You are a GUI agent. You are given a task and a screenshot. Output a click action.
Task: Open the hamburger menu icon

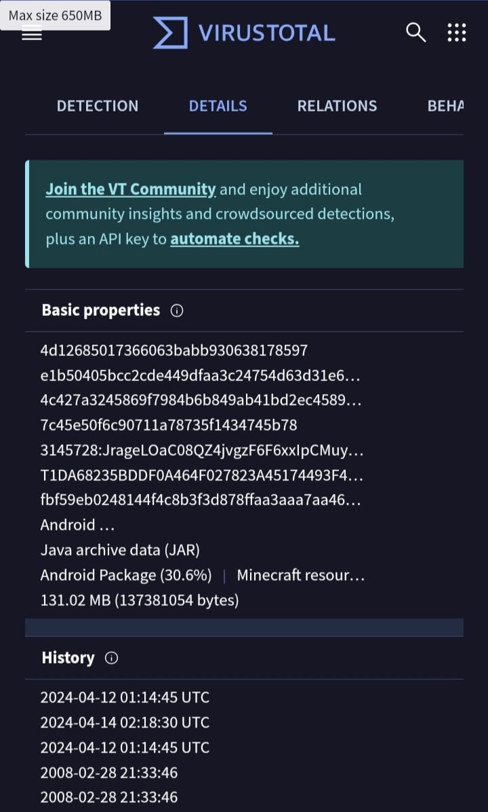click(x=32, y=35)
